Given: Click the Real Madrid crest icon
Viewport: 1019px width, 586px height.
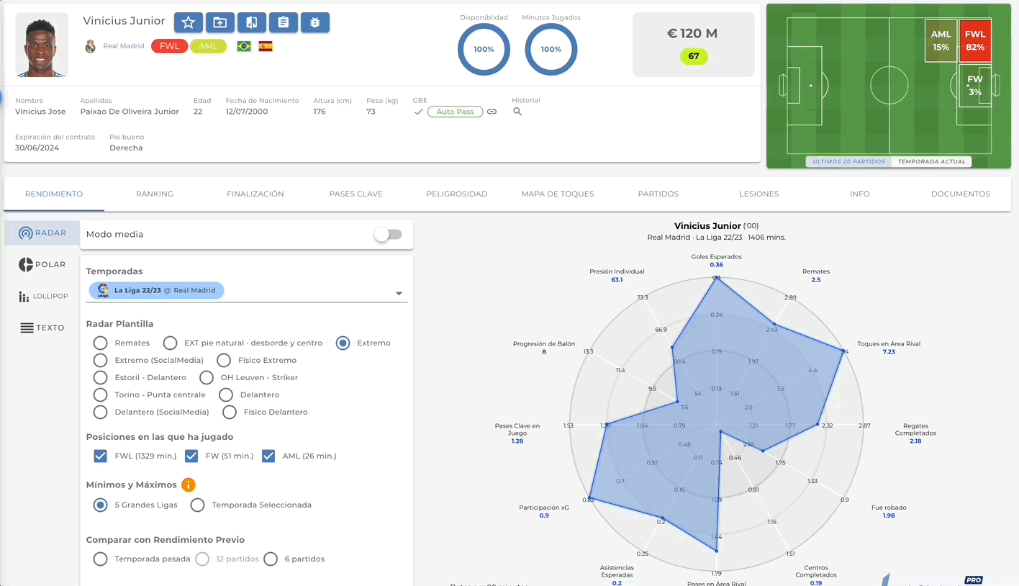Looking at the screenshot, I should (x=91, y=46).
